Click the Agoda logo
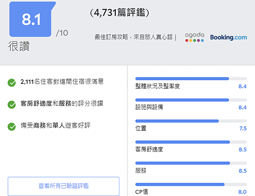The width and height of the screenshot is (255, 196). tap(195, 37)
